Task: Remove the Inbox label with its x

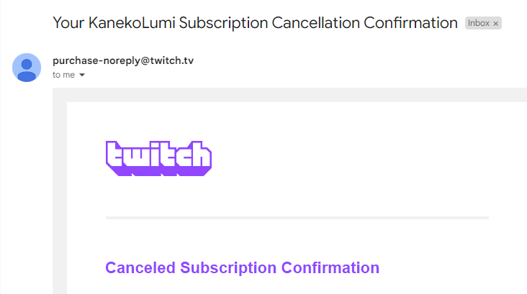Action: click(495, 24)
